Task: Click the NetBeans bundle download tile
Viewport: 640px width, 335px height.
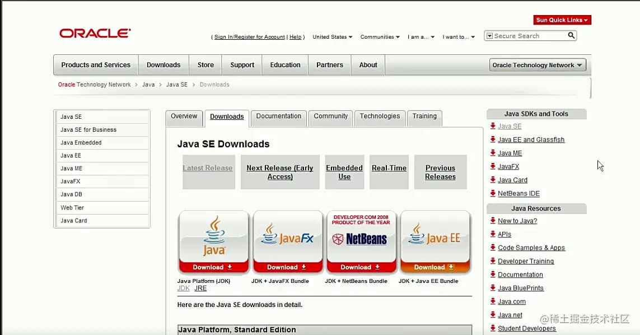Action: (x=361, y=242)
